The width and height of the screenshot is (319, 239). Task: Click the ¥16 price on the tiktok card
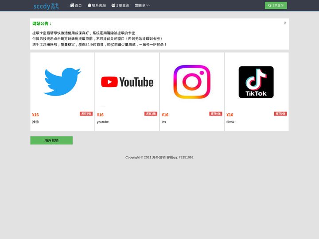[x=230, y=115]
